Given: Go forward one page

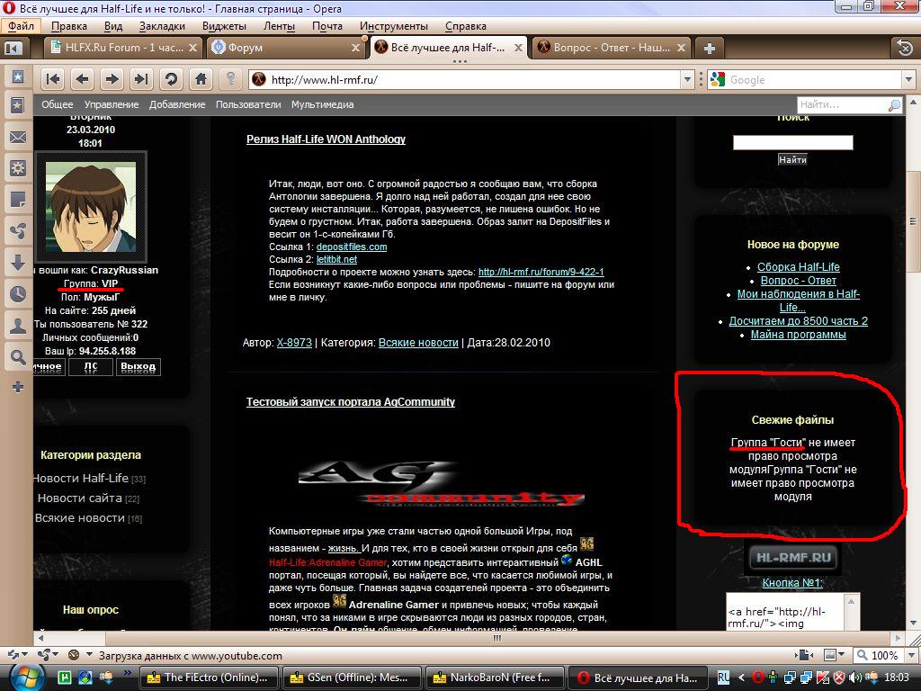Looking at the screenshot, I should [x=112, y=79].
